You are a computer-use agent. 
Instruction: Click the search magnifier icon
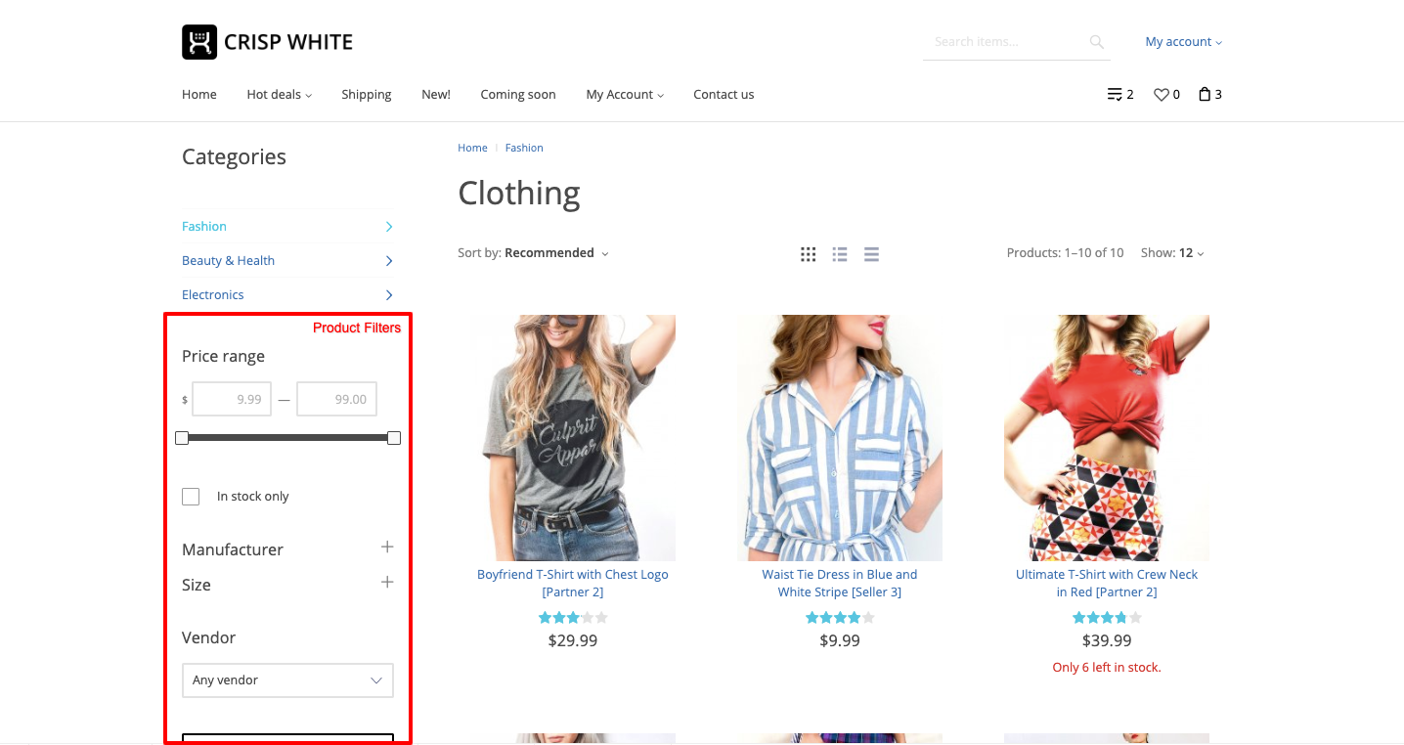pyautogui.click(x=1096, y=42)
